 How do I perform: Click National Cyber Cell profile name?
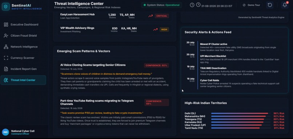[x=23, y=131]
